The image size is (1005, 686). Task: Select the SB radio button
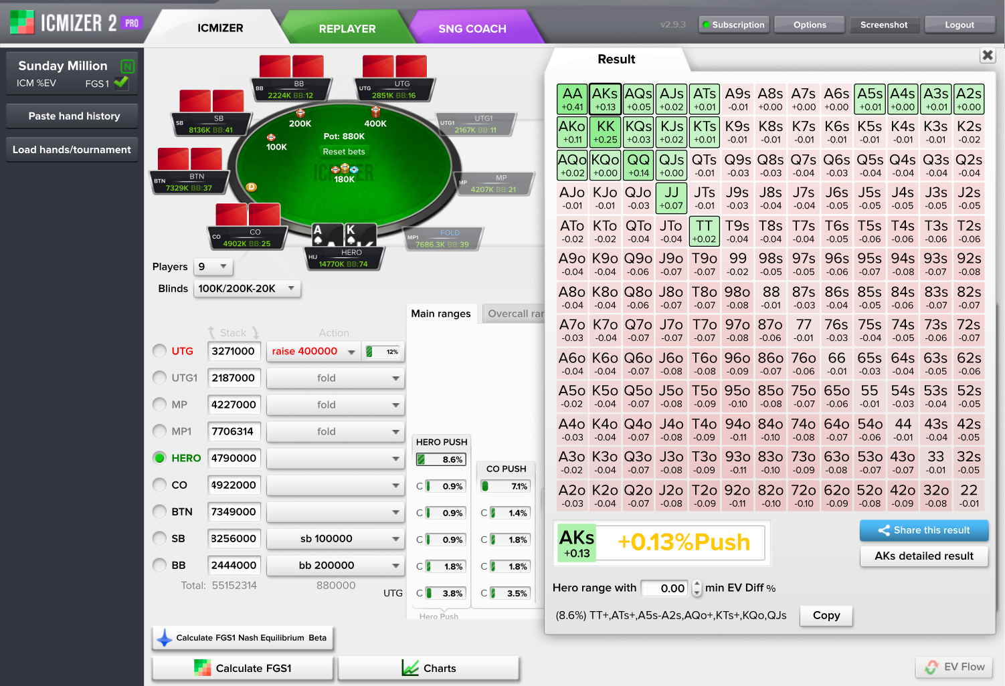(159, 538)
